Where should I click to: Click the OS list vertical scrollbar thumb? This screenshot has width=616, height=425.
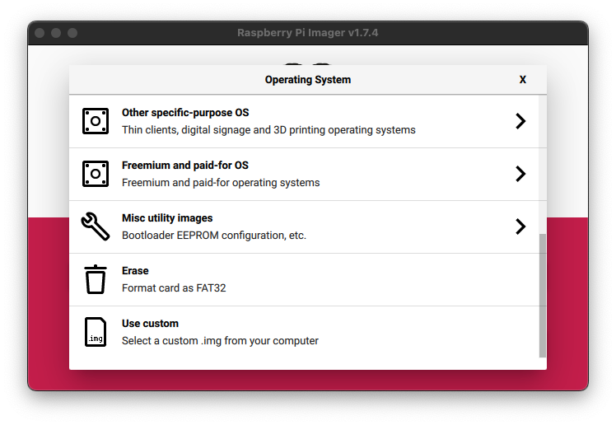pyautogui.click(x=542, y=295)
